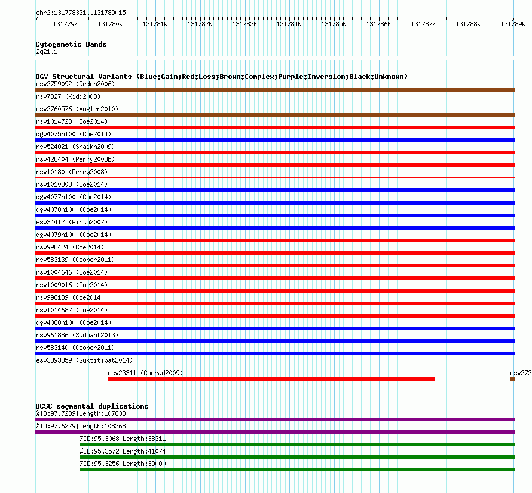Click the green %ID:95.3572 Length:41074 duplication bar
Image resolution: width=532 pixels, height=493 pixels.
298,457
